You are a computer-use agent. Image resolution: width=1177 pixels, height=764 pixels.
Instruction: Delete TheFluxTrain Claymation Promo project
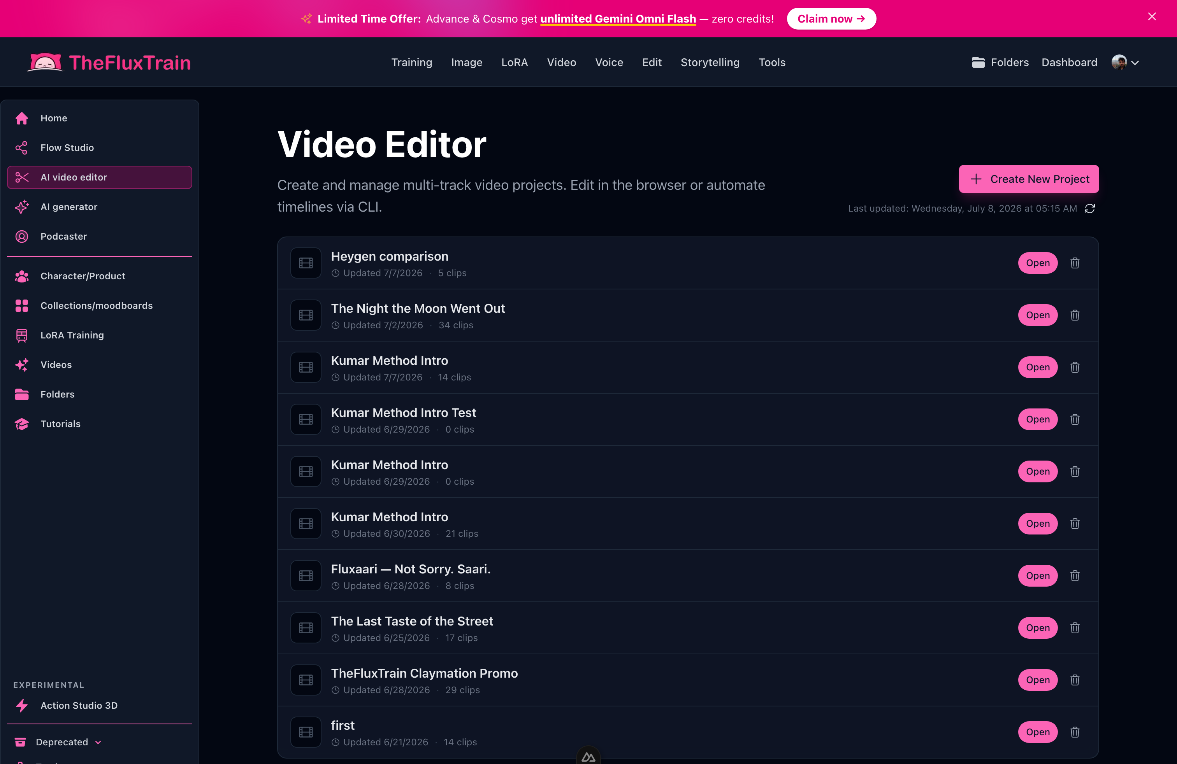[x=1075, y=680]
